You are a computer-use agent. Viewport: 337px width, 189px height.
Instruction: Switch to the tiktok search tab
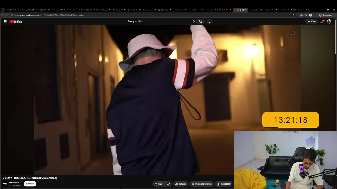click(x=134, y=10)
